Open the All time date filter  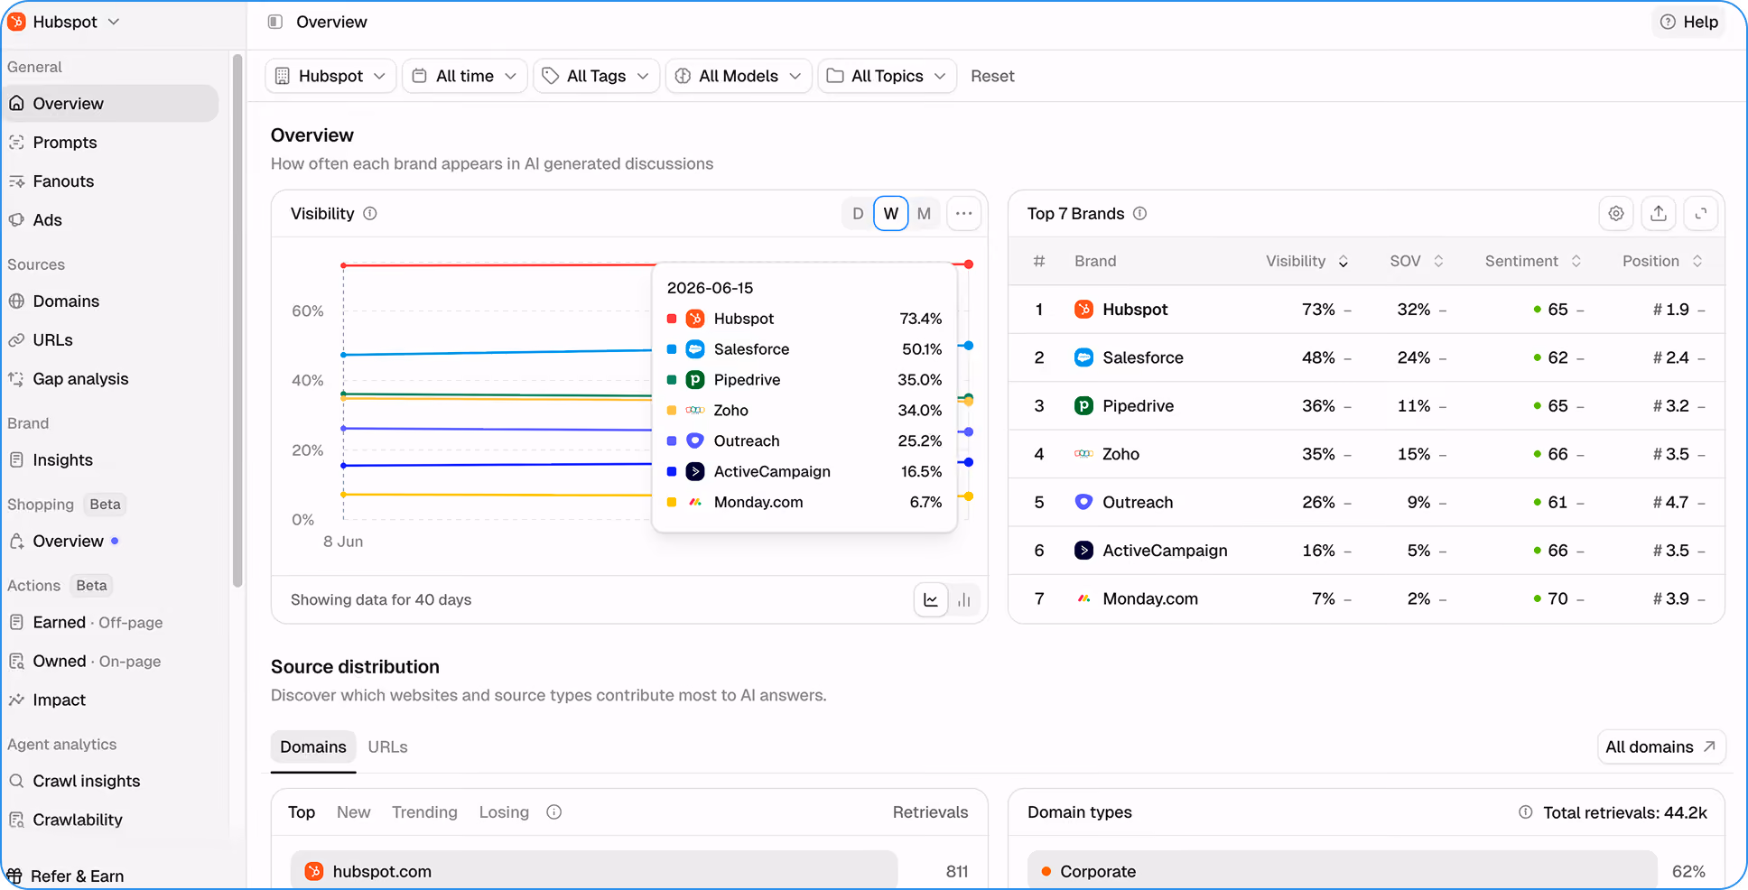465,76
